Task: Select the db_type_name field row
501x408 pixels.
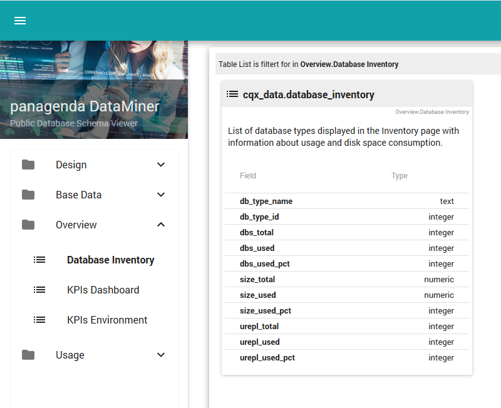Action: (347, 201)
